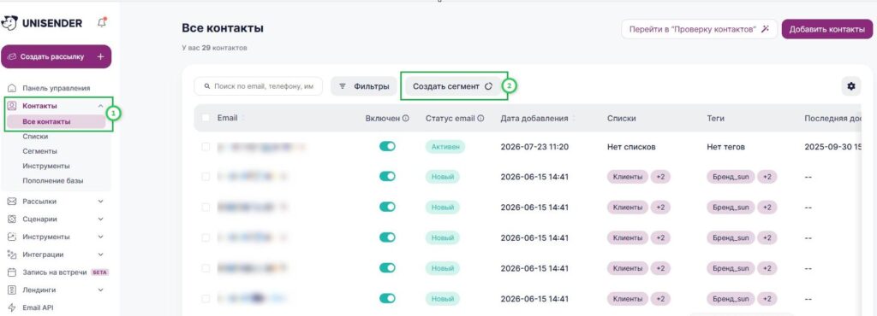Click the Email API lightning icon
The width and height of the screenshot is (877, 316).
click(12, 307)
